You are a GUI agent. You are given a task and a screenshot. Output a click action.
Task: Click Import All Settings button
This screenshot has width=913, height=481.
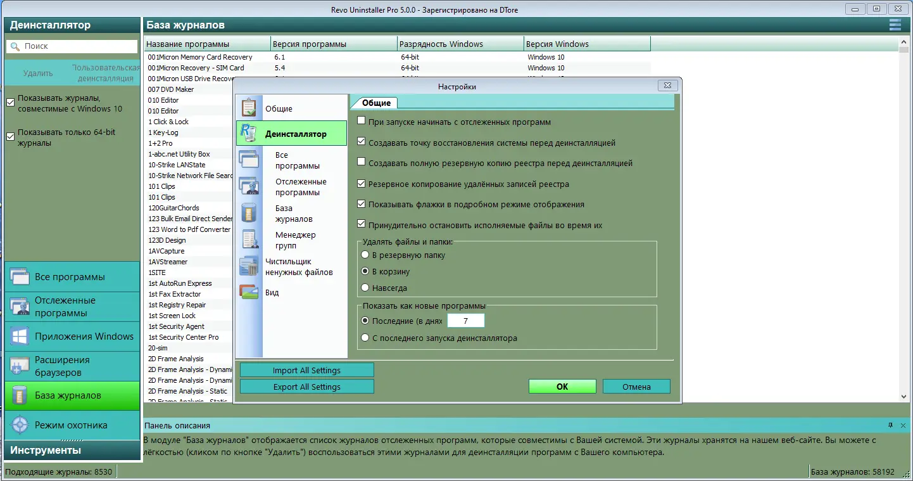click(307, 370)
